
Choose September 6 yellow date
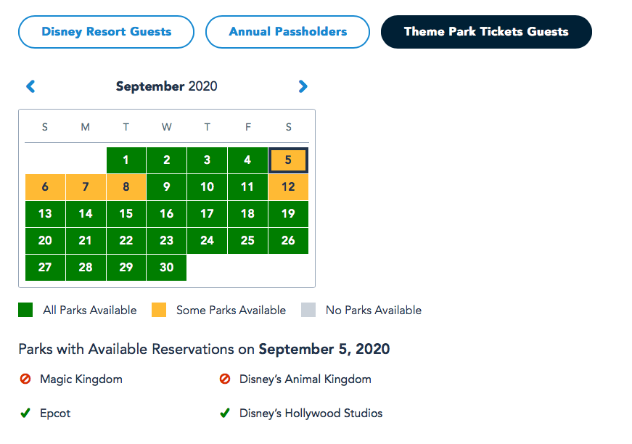(45, 187)
